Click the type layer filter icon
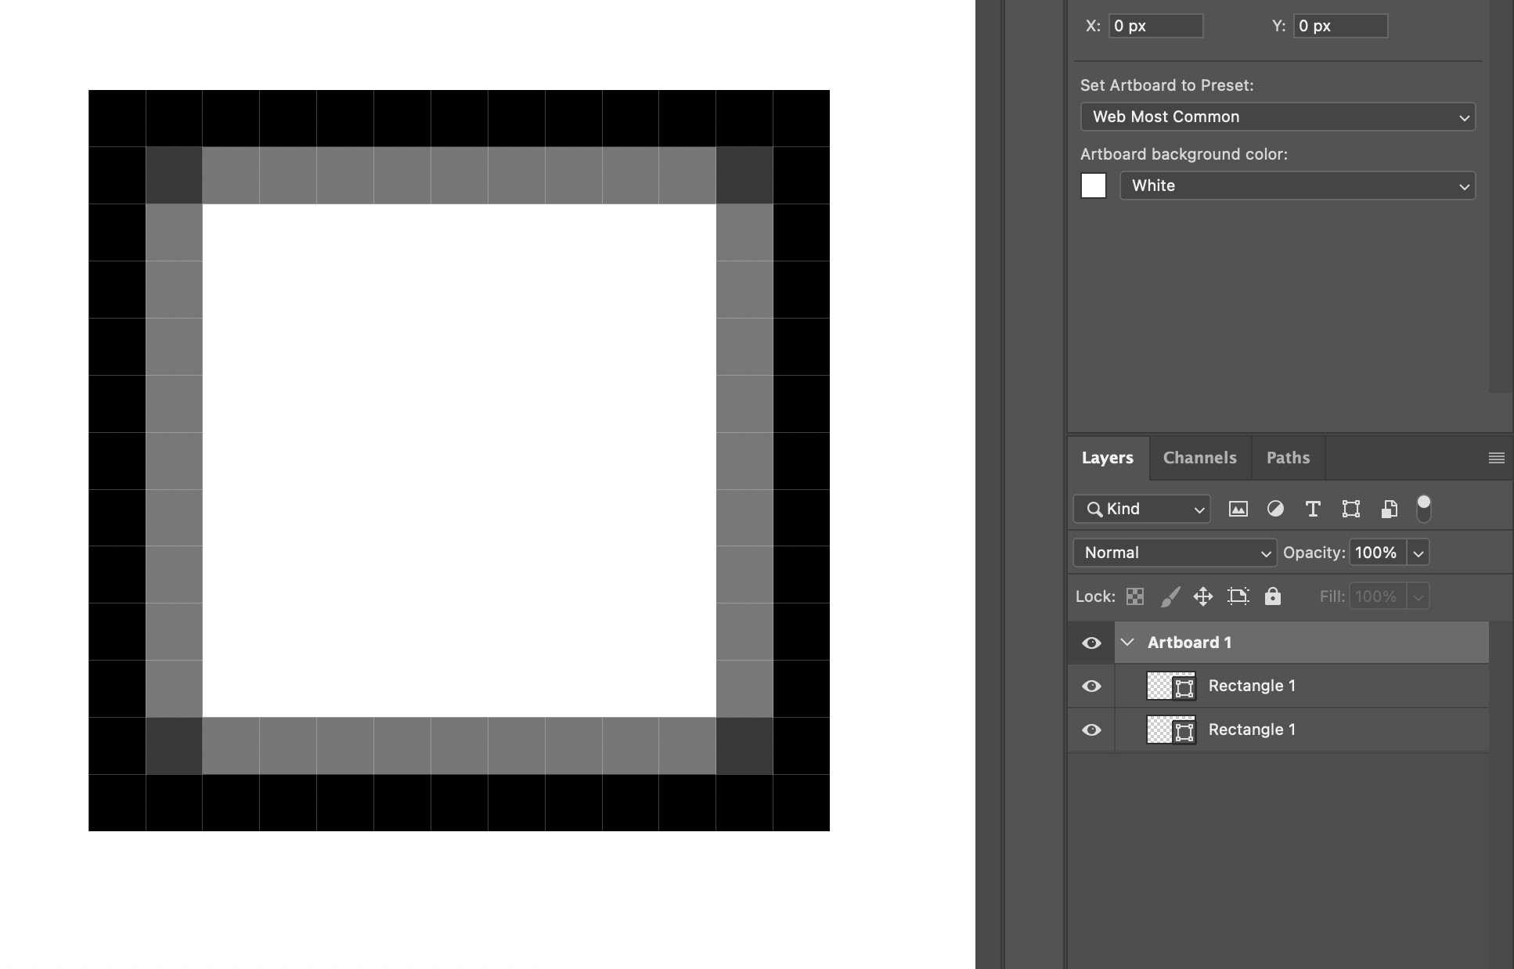 [x=1313, y=509]
